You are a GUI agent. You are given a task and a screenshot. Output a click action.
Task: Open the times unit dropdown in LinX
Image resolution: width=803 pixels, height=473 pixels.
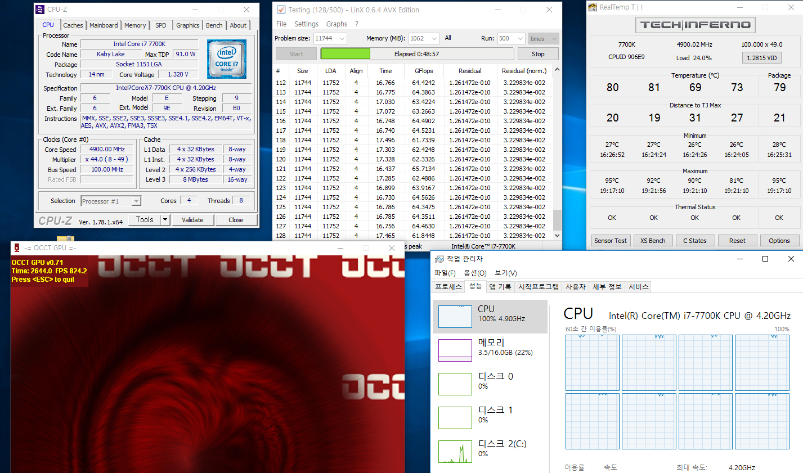pos(544,38)
